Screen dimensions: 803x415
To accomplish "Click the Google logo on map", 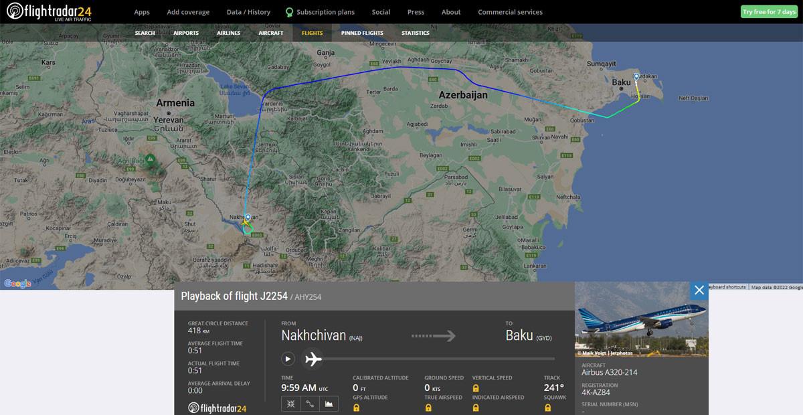I will (17, 283).
